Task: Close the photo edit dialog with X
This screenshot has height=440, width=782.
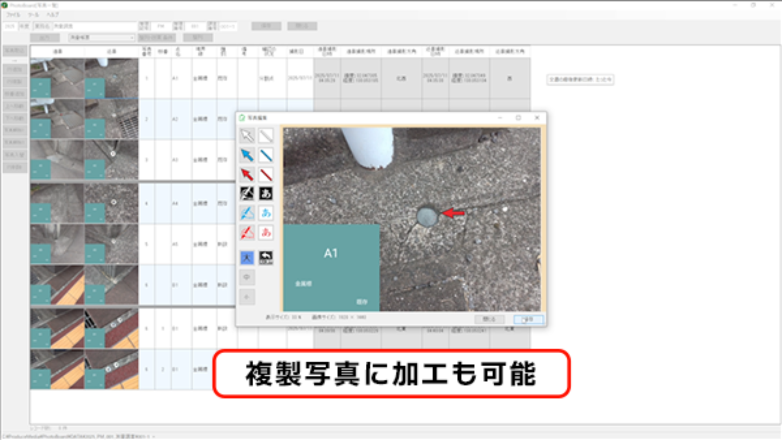Action: coord(537,118)
